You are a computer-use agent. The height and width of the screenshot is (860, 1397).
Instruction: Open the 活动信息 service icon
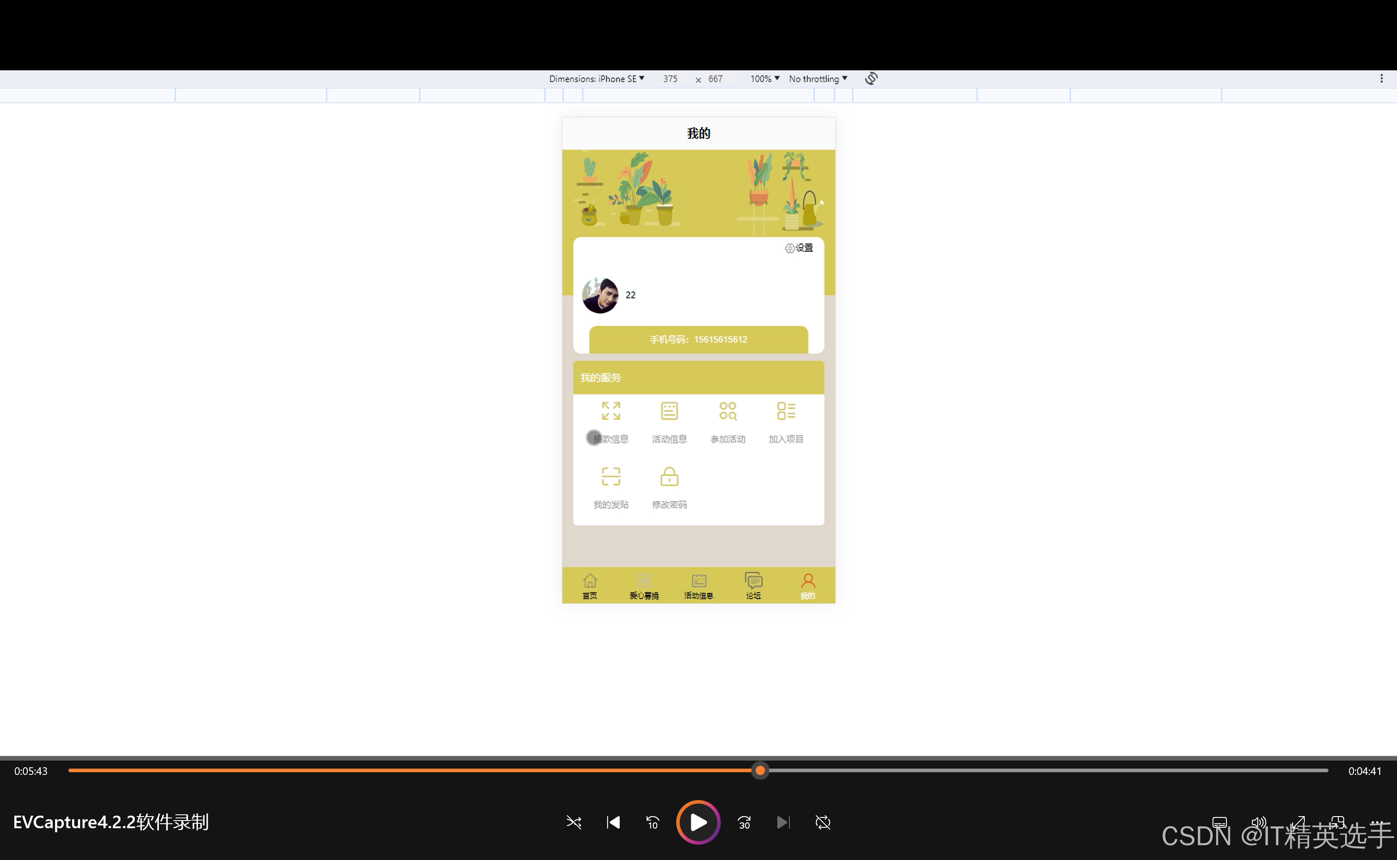click(x=669, y=411)
